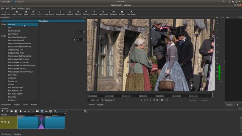Lock the V1 track
This screenshot has width=242, height=136.
[9, 122]
